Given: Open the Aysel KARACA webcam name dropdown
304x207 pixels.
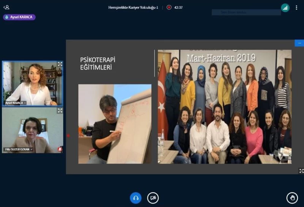Looking at the screenshot, I should [x=16, y=103].
